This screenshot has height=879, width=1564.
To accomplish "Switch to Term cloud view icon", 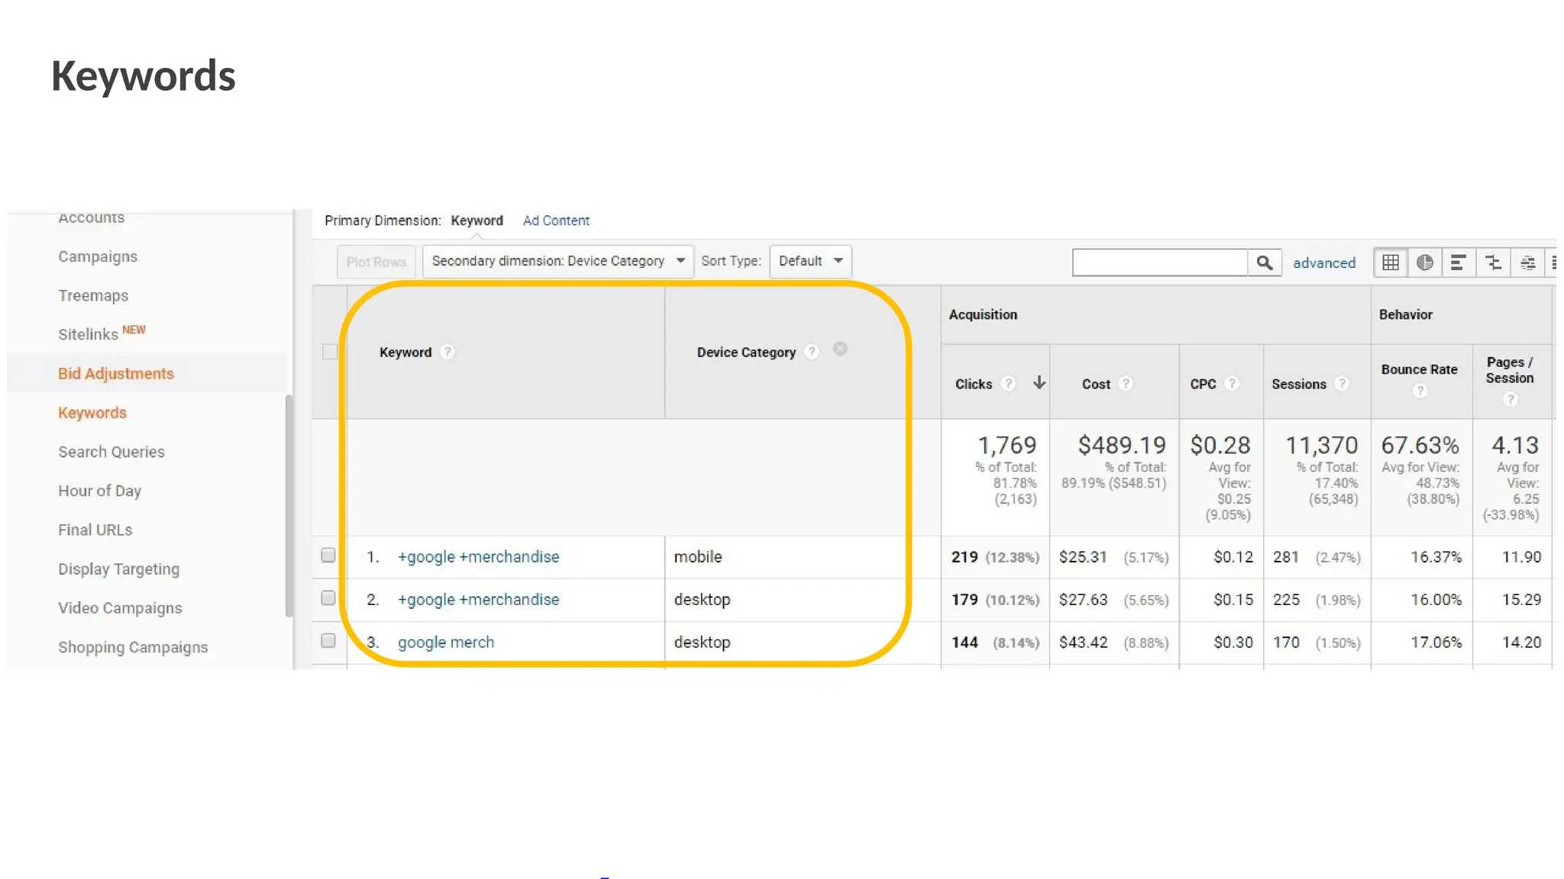I will pyautogui.click(x=1527, y=262).
